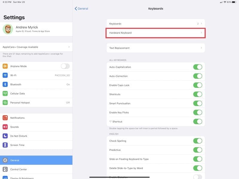Viewport: 239px width, 179px height.
Task: Click the Personal Hotspot icon
Action: 5,103
